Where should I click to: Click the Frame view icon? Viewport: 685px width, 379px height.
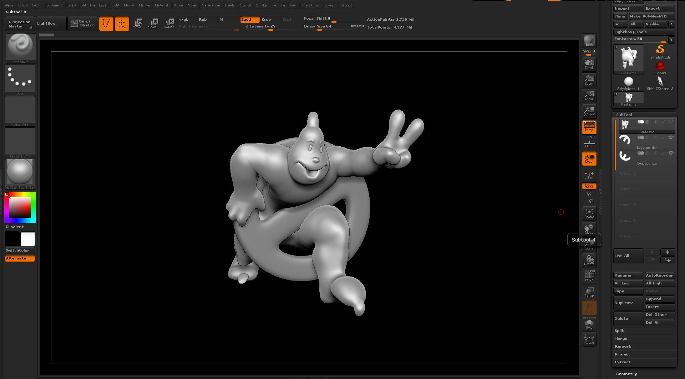(x=589, y=213)
